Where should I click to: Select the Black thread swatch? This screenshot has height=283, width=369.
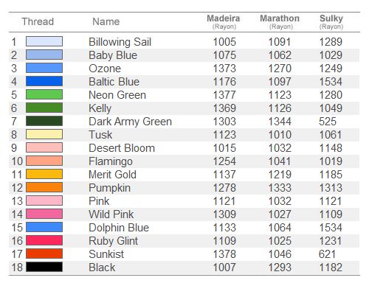44,267
